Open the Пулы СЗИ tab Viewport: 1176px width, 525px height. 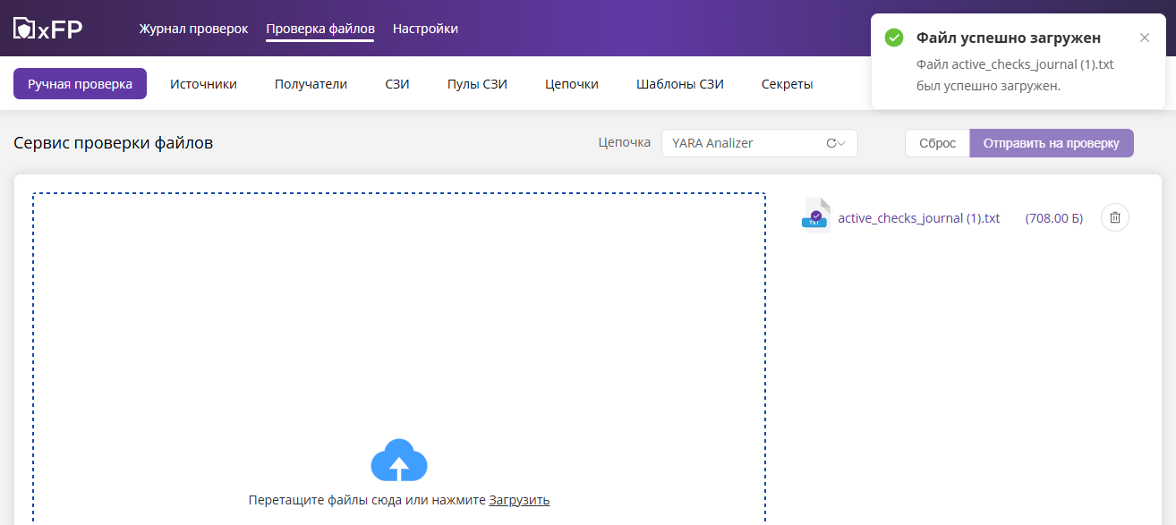coord(477,84)
